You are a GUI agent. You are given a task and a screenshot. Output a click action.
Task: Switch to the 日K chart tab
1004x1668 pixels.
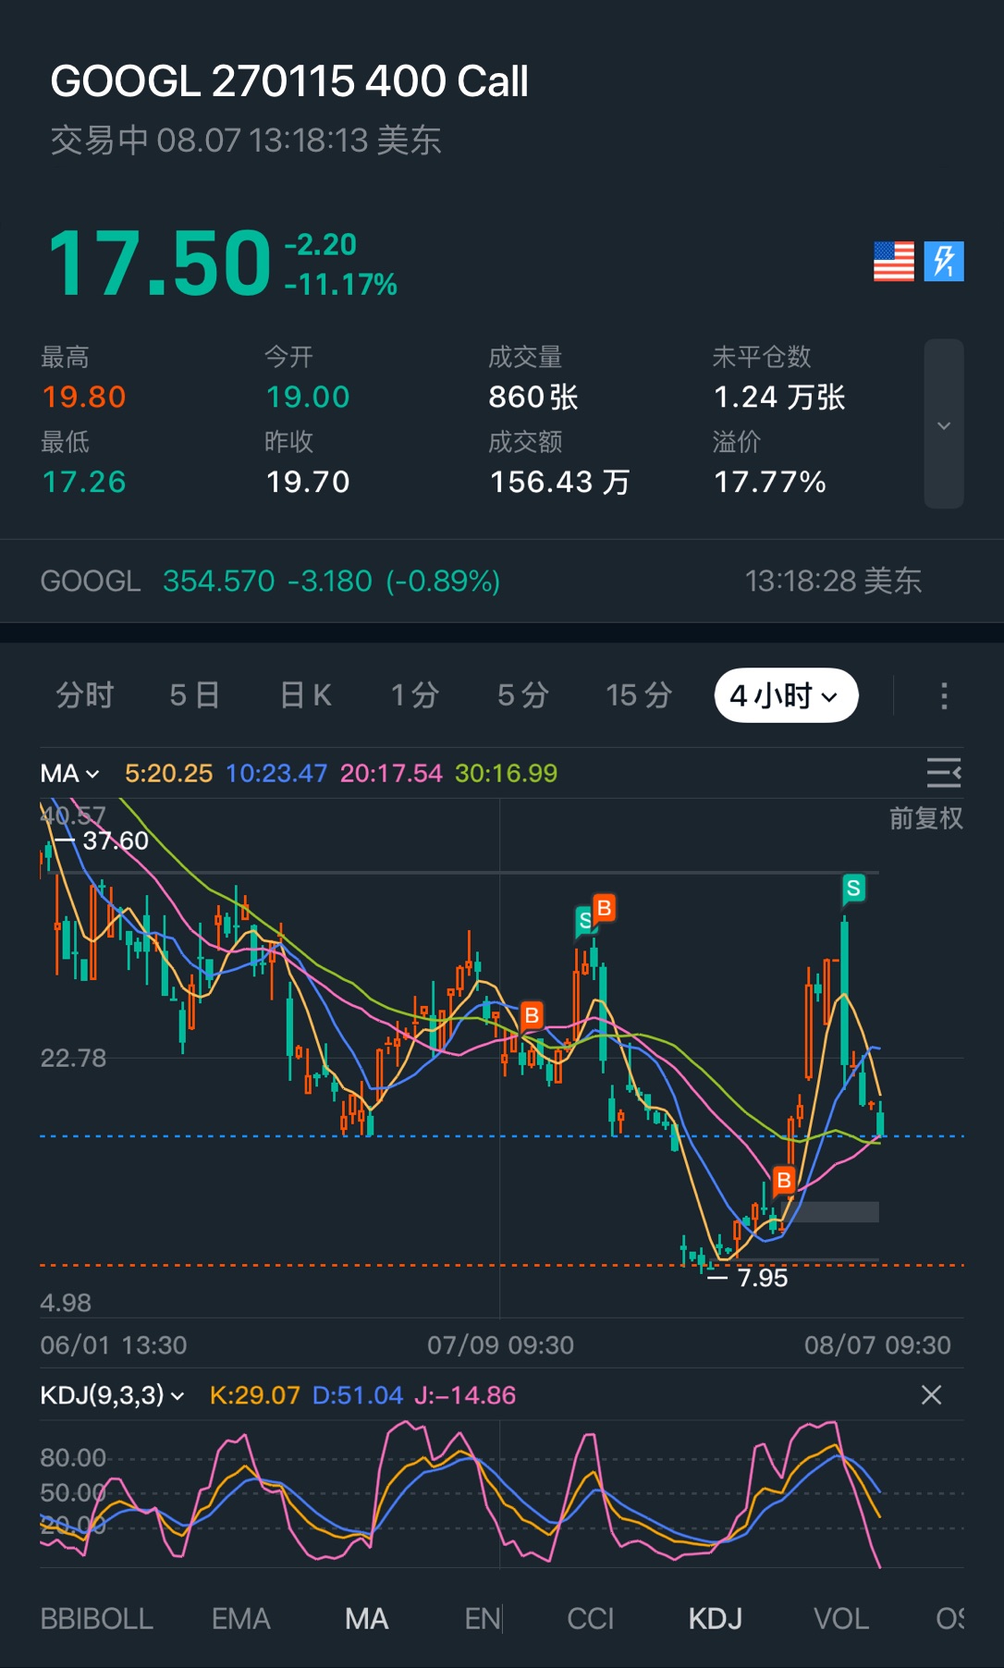point(306,695)
